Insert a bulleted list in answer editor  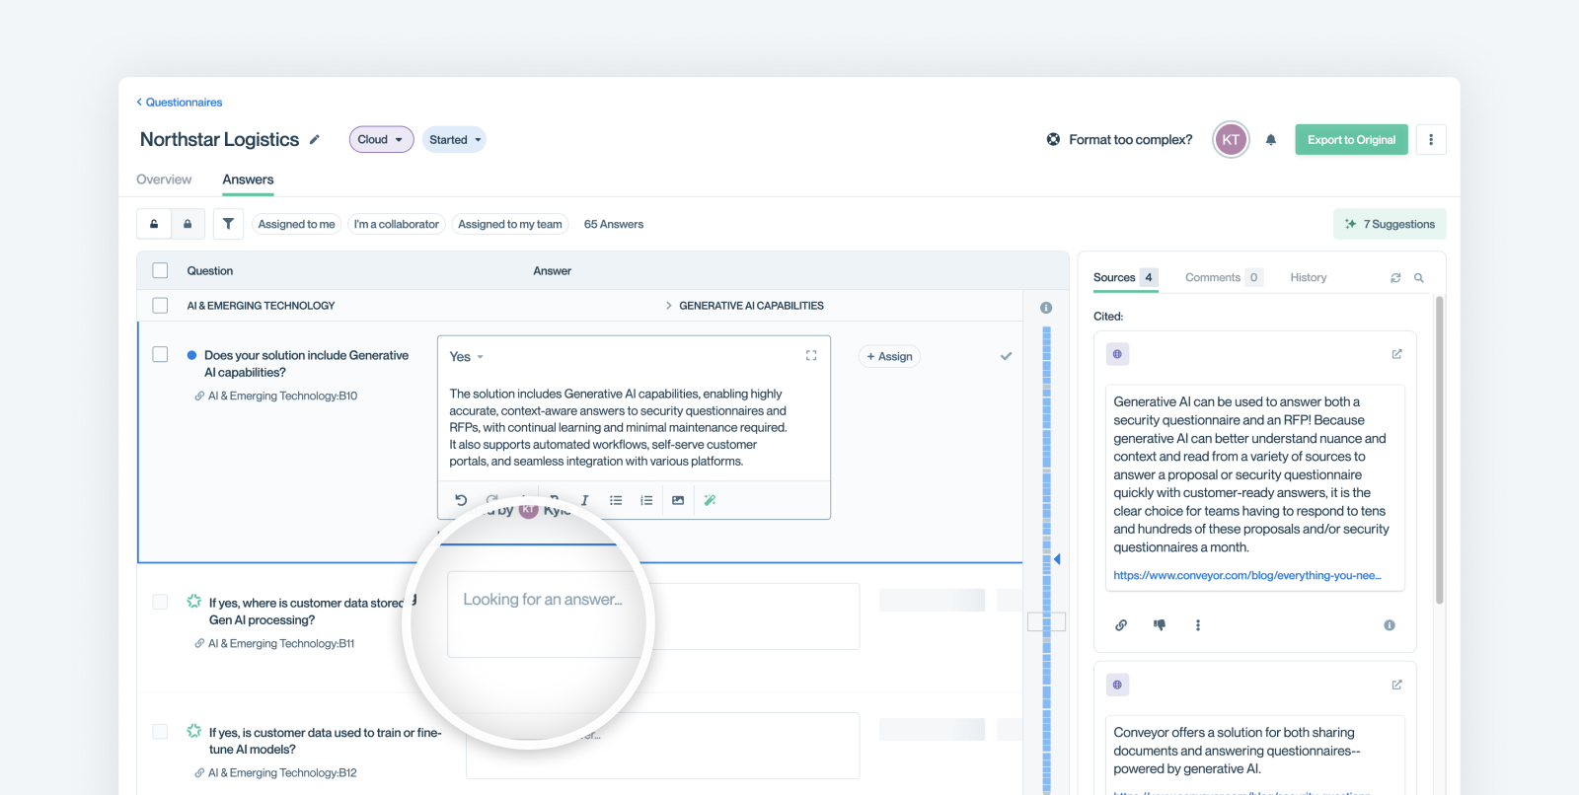[616, 500]
